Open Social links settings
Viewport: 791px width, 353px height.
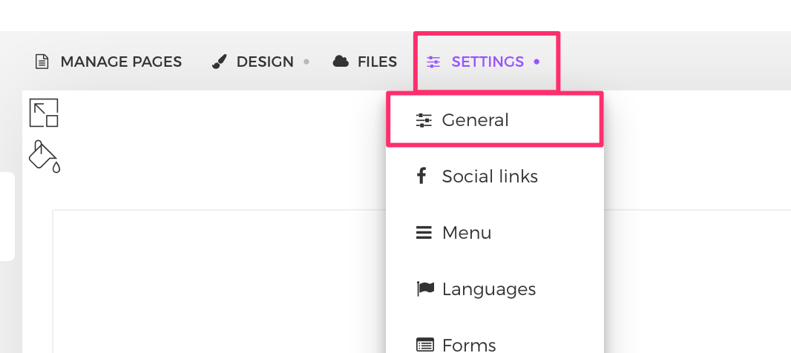[x=490, y=176]
